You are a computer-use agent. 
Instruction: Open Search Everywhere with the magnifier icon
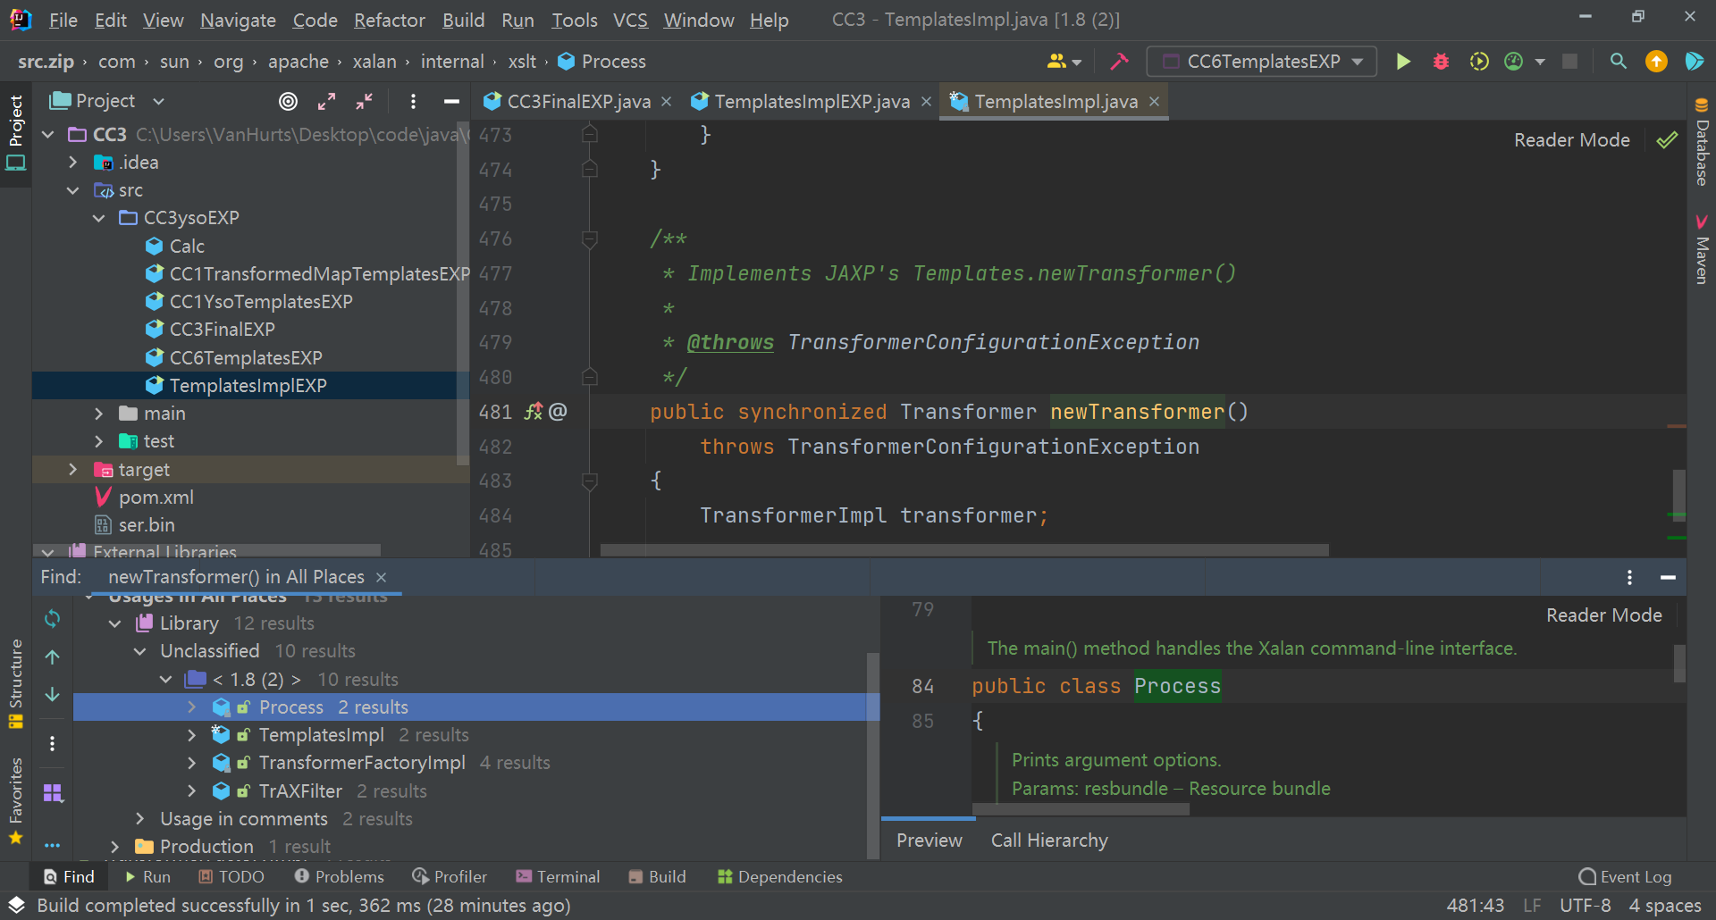(x=1618, y=61)
